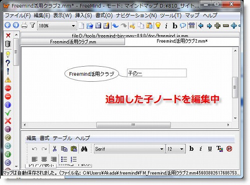The image size is (250, 185).
Task: Add the green check mark icon
Action: (x=8, y=113)
